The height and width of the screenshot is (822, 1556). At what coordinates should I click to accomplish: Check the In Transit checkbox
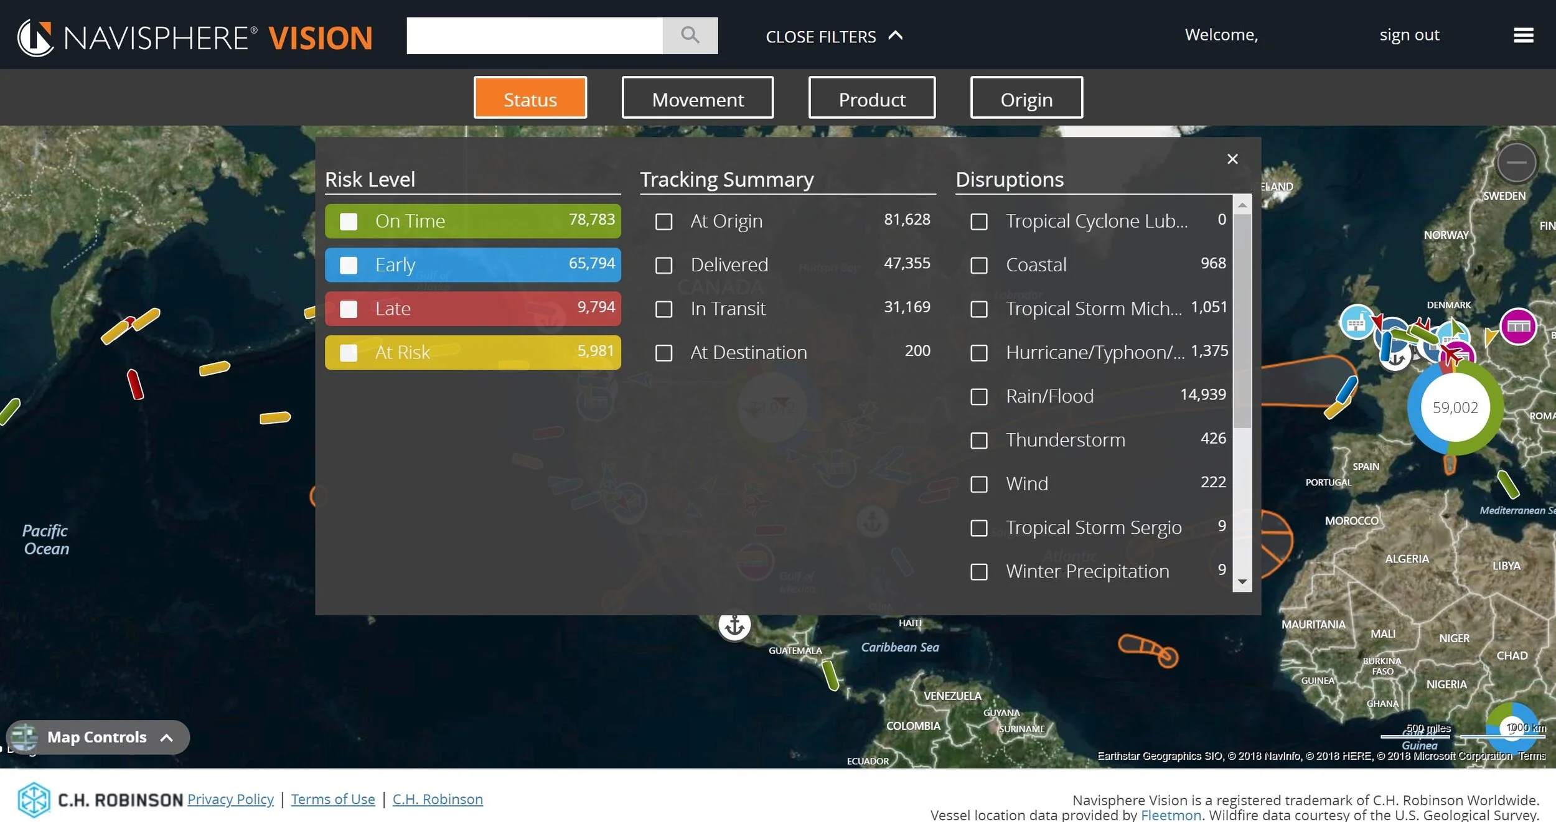663,309
